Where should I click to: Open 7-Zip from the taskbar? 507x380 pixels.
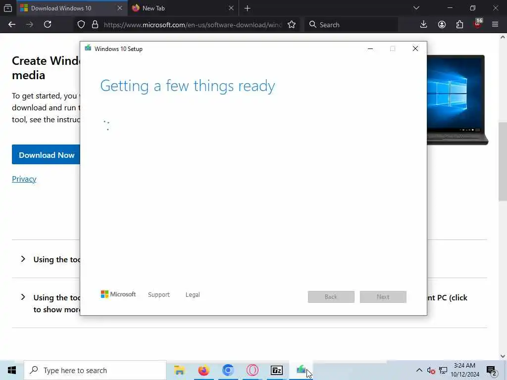pos(276,370)
